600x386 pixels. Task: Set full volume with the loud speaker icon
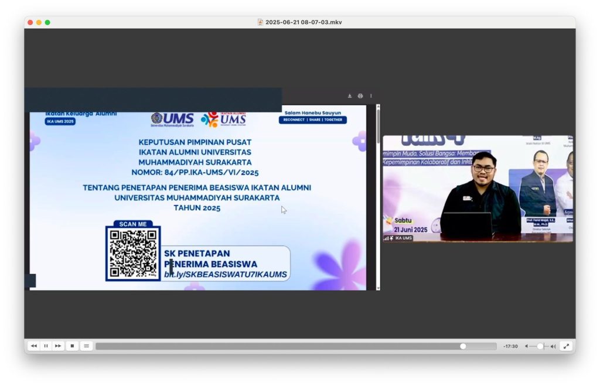pyautogui.click(x=553, y=346)
